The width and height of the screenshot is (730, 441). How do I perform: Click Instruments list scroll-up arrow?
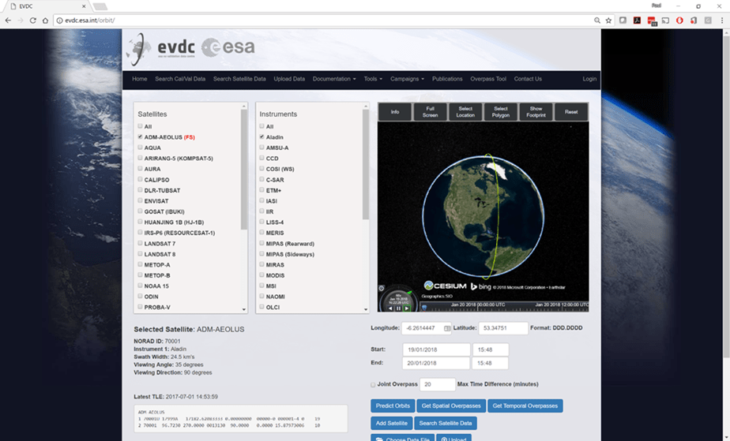pyautogui.click(x=366, y=107)
